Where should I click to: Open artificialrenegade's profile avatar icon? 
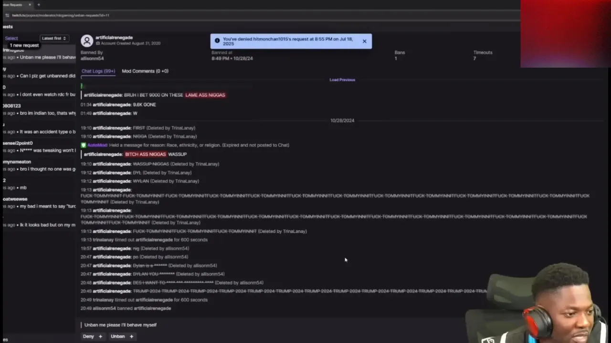click(x=86, y=40)
